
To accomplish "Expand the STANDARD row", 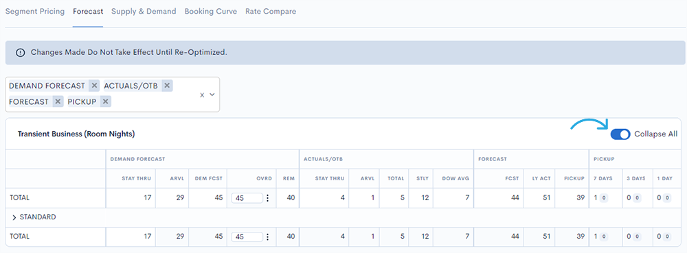I will coord(14,217).
